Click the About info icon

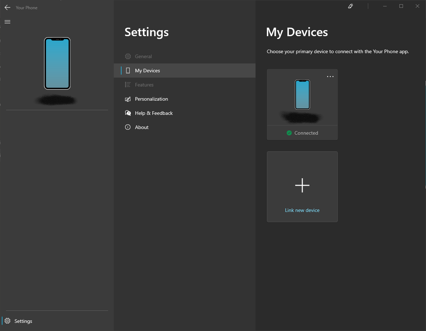128,127
